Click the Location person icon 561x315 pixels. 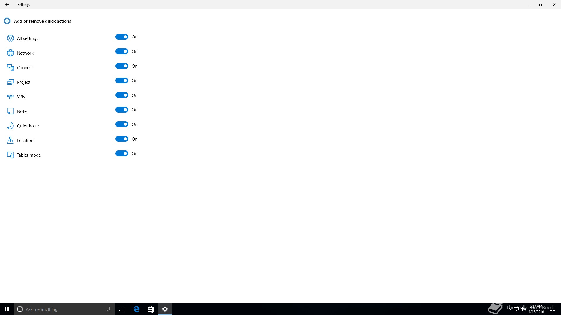pyautogui.click(x=11, y=140)
